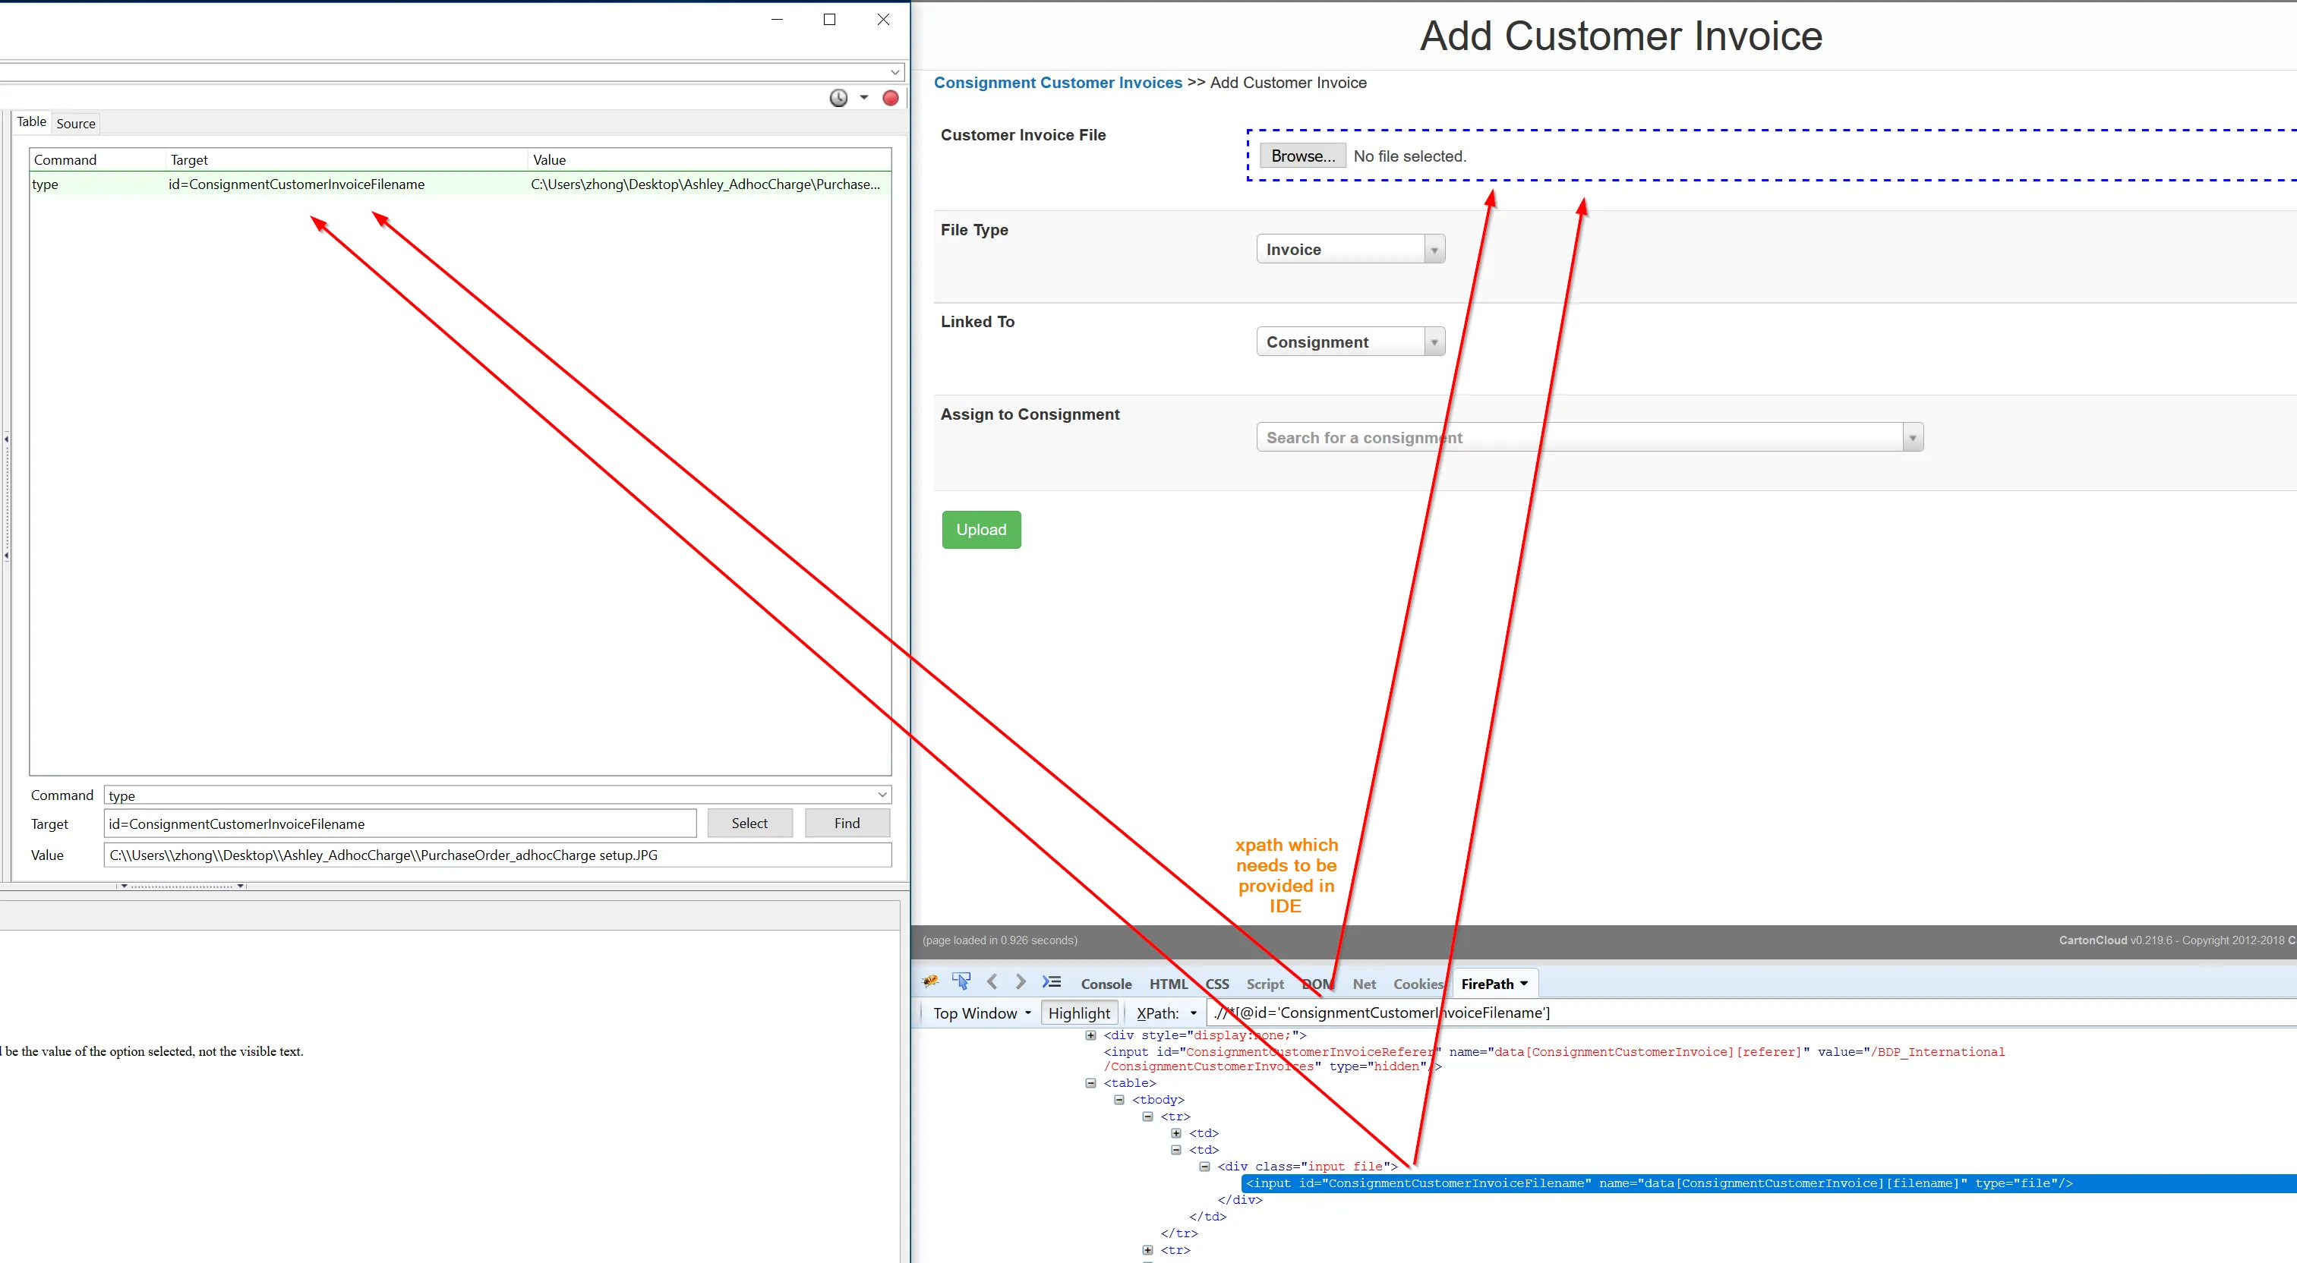Open the Firebug command line icon

coord(1052,981)
